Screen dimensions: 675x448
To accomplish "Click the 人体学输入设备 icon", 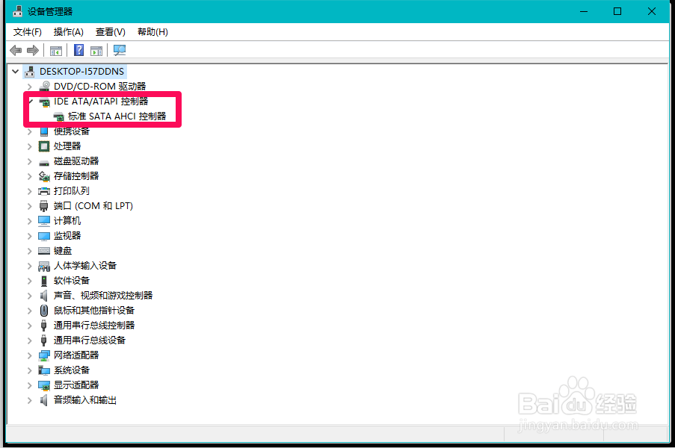I will point(44,266).
